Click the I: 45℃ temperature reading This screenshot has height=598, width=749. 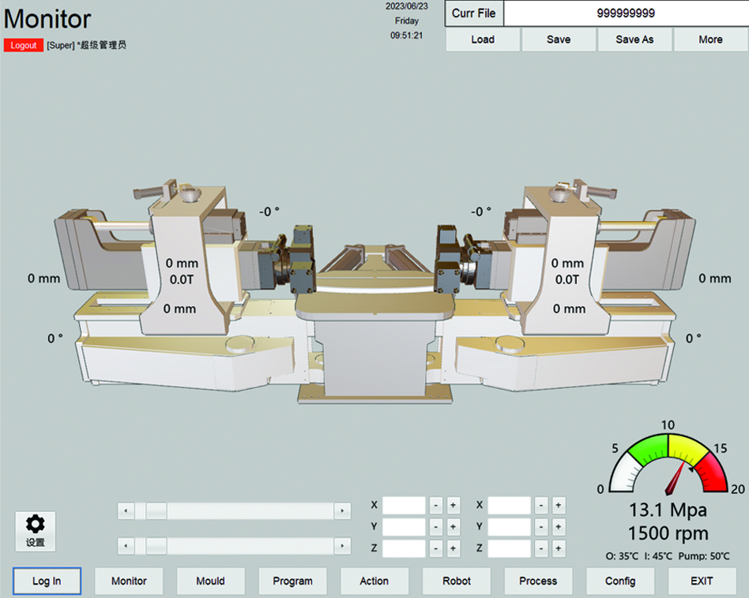pyautogui.click(x=658, y=556)
